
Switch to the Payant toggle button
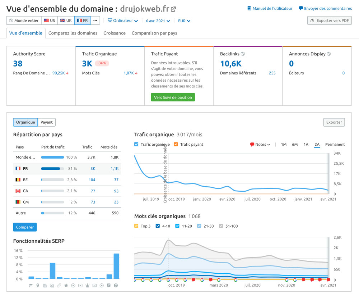coord(47,122)
